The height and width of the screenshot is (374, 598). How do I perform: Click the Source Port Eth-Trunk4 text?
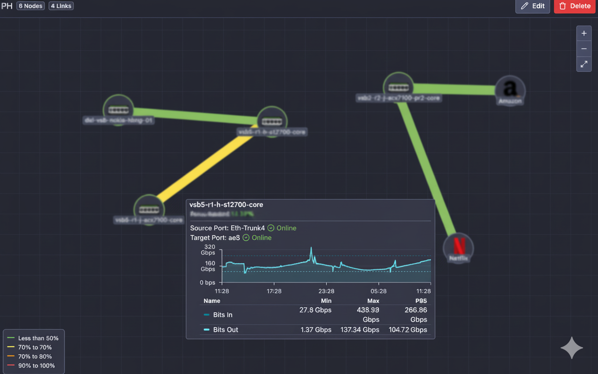(x=228, y=228)
